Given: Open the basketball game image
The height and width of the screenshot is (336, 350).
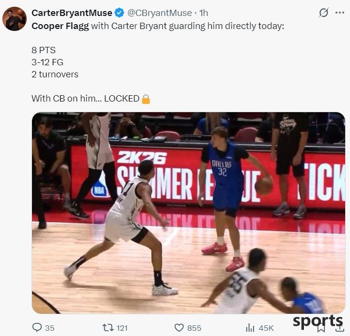Looking at the screenshot, I should (x=189, y=213).
